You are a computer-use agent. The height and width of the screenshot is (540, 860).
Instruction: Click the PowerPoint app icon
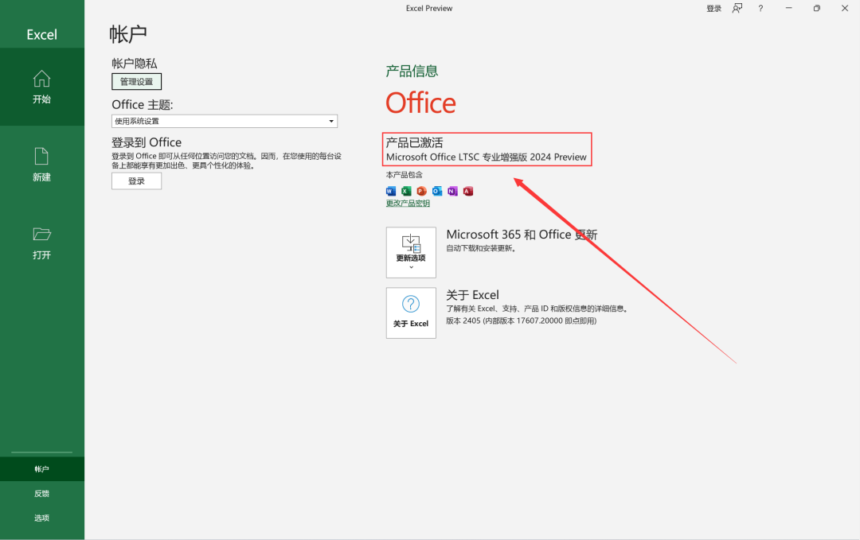click(x=421, y=191)
